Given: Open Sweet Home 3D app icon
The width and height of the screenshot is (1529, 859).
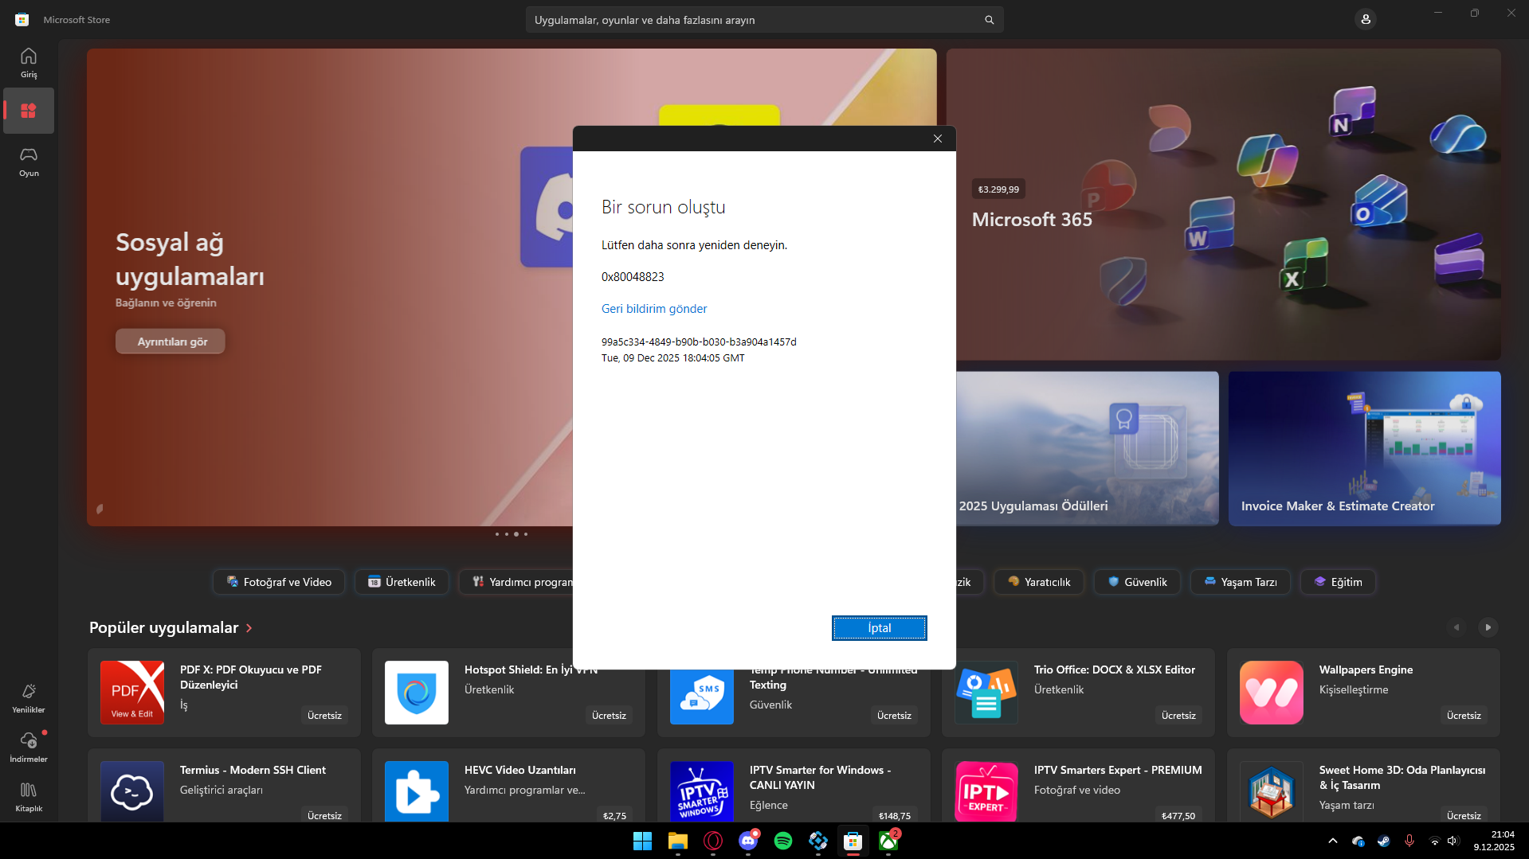Looking at the screenshot, I should point(1272,792).
